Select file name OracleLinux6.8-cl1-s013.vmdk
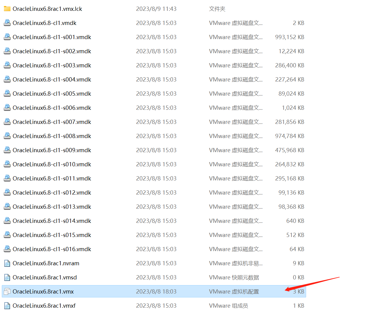This screenshot has width=380, height=320. [52, 207]
